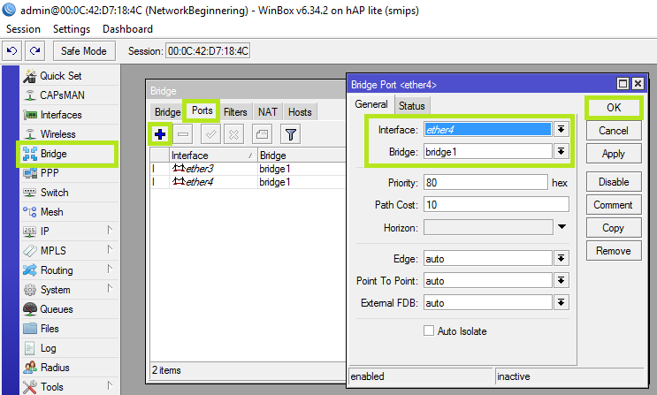Open the External FDB dropdown arrow
The height and width of the screenshot is (395, 657).
coord(561,303)
